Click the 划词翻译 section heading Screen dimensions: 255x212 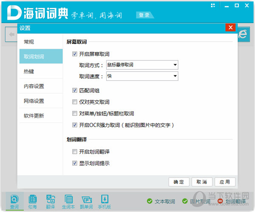click(x=76, y=140)
